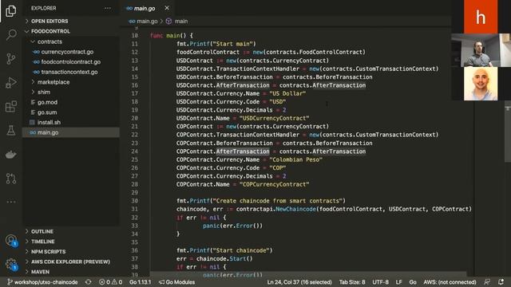Open the Pull Requests view icon

[10, 179]
